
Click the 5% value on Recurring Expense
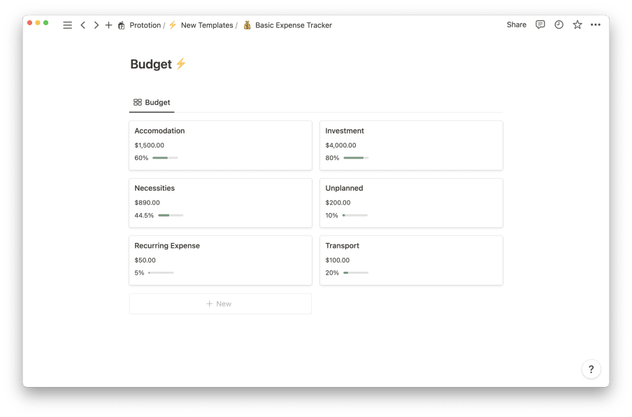tap(139, 273)
